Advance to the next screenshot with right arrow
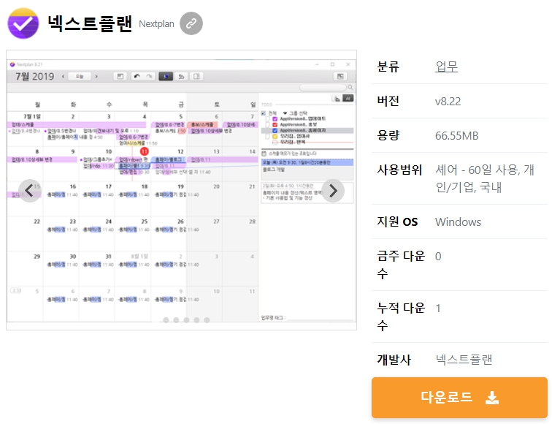 click(333, 191)
